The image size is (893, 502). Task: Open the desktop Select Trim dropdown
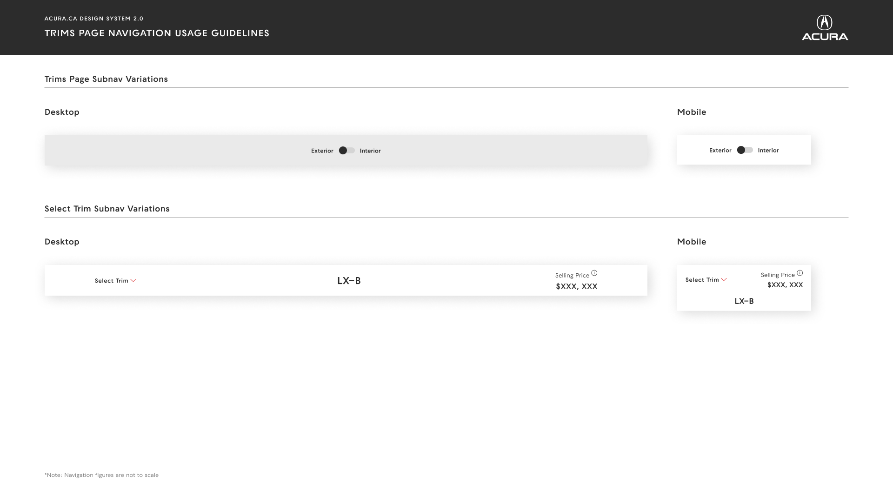pyautogui.click(x=115, y=281)
